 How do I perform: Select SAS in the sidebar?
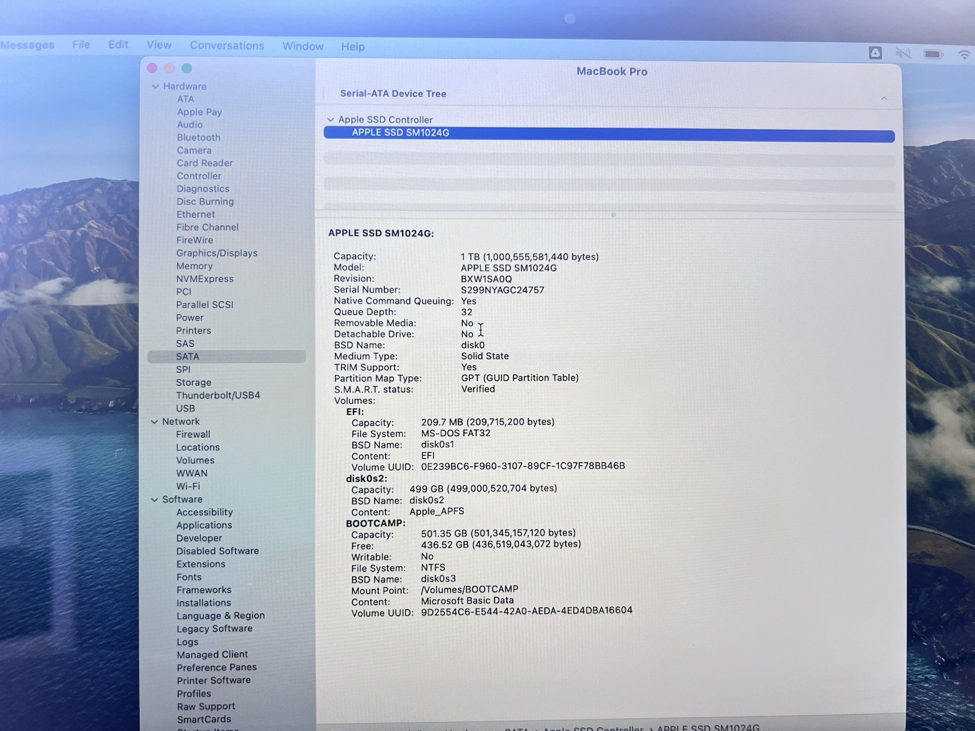[185, 344]
